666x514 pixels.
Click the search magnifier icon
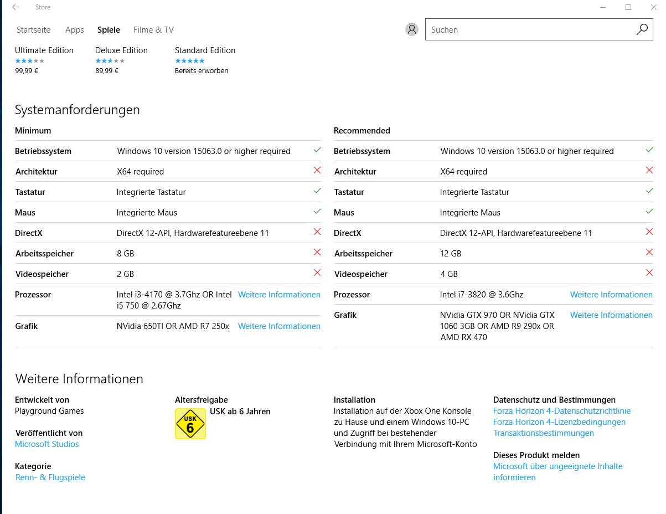tap(642, 29)
